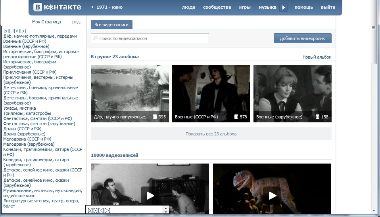This screenshot has height=217, width=380.
Task: Open Военные (зарубежное) album thumbnail
Action: [292, 93]
